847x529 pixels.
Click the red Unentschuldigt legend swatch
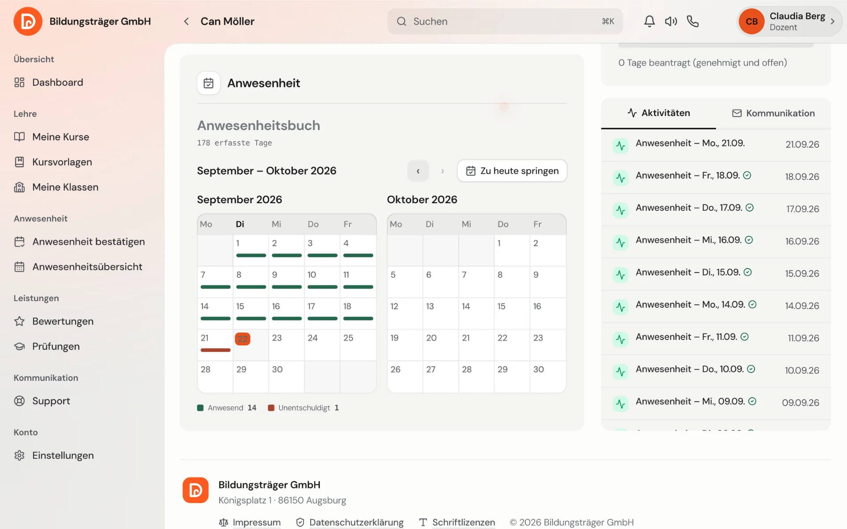click(271, 408)
